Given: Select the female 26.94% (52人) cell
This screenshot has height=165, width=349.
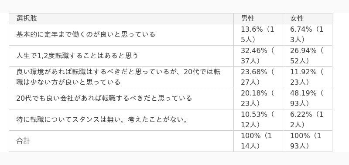Looking at the screenshot, I should pos(308,56).
